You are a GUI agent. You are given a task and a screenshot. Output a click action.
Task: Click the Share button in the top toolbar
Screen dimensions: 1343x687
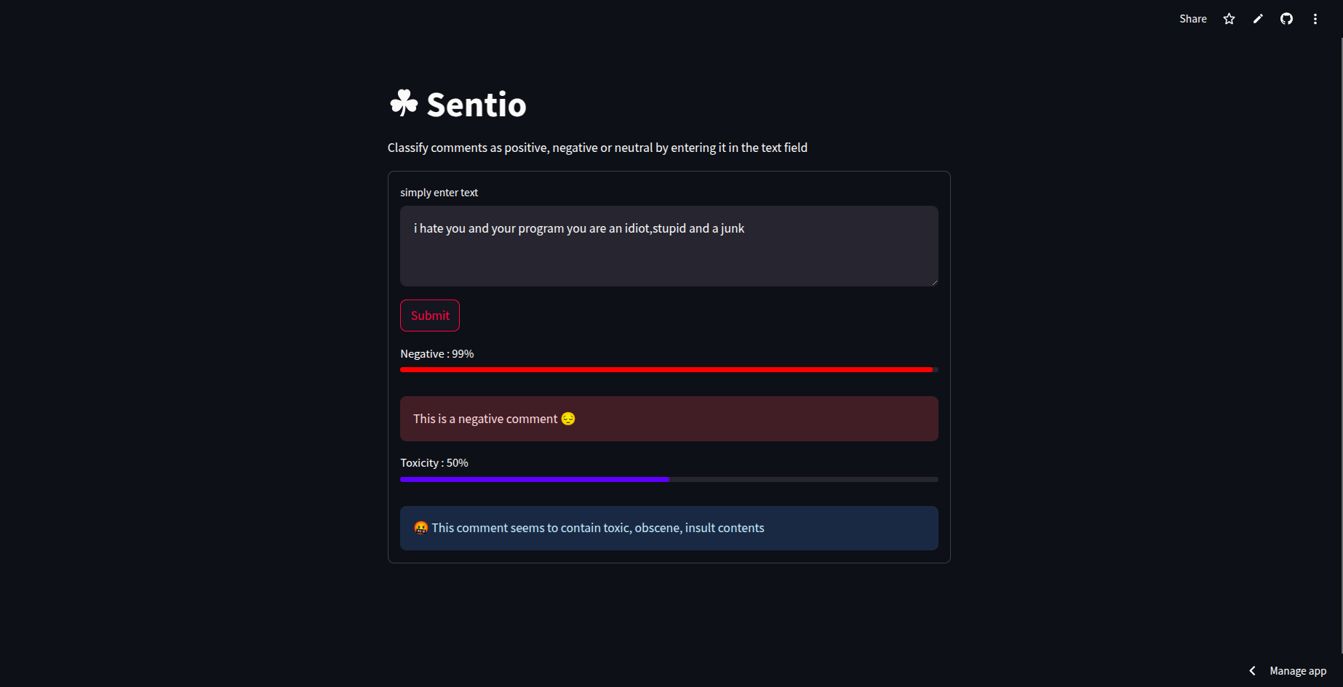tap(1192, 19)
